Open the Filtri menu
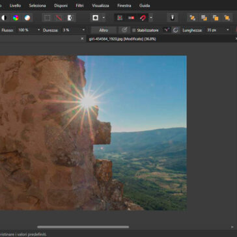The image size is (237, 237). click(79, 6)
